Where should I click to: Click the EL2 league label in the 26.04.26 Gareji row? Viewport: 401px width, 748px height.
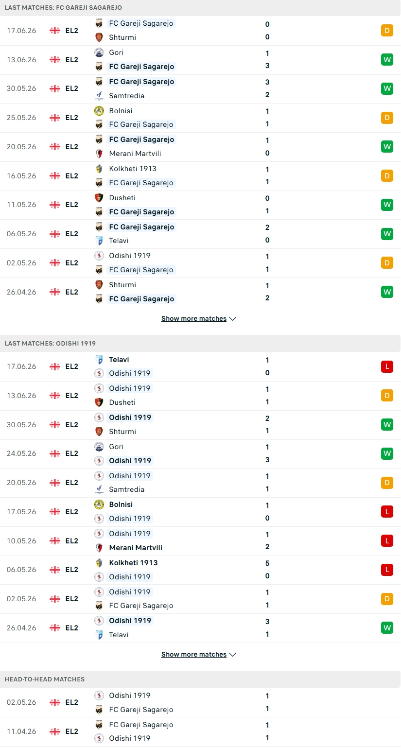tap(72, 292)
